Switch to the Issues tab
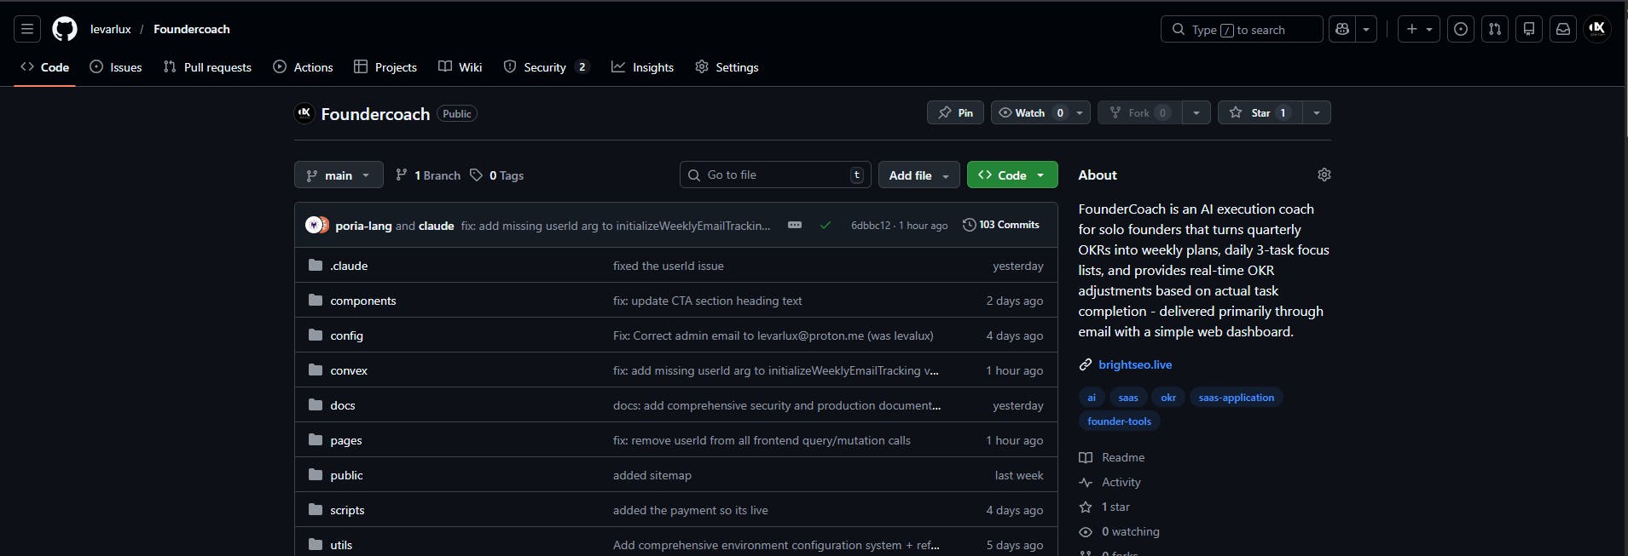This screenshot has height=556, width=1628. [116, 67]
